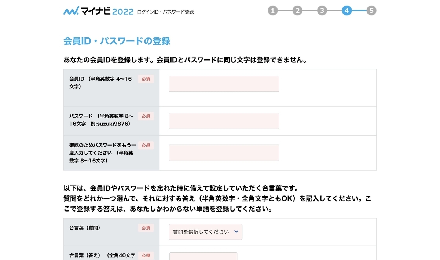This screenshot has height=260, width=440.
Task: Select active step 4 circle
Action: [346, 11]
